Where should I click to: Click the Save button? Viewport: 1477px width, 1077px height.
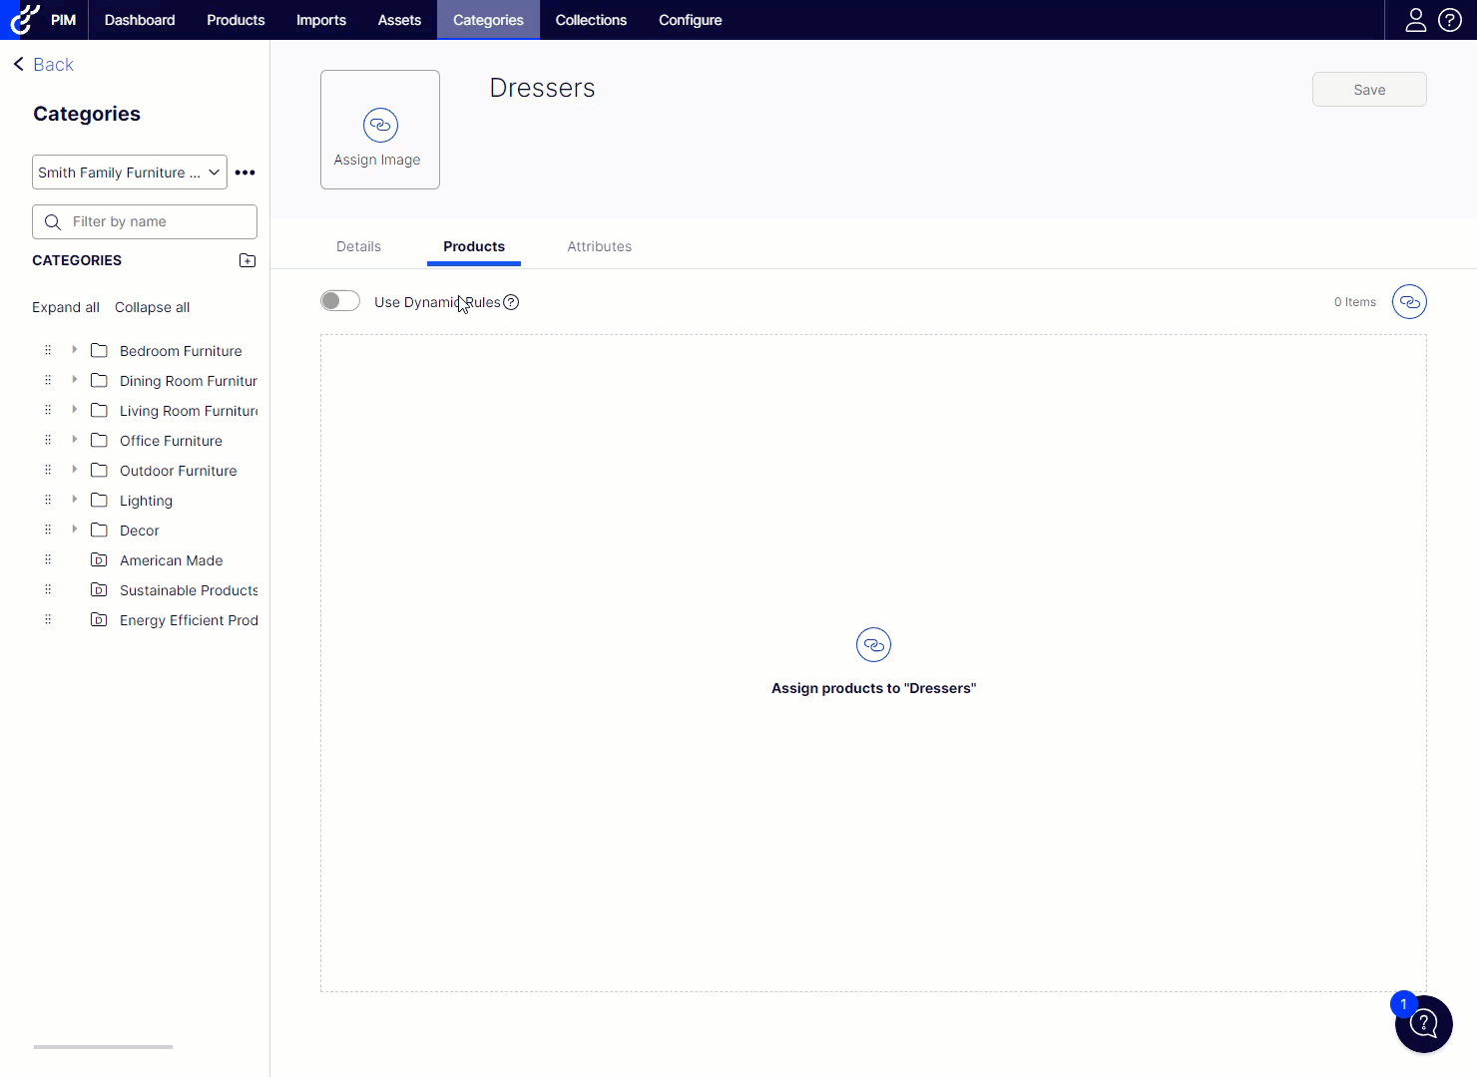(x=1368, y=89)
